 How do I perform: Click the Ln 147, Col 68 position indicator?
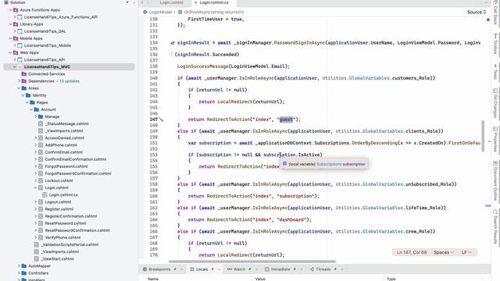tap(412, 252)
